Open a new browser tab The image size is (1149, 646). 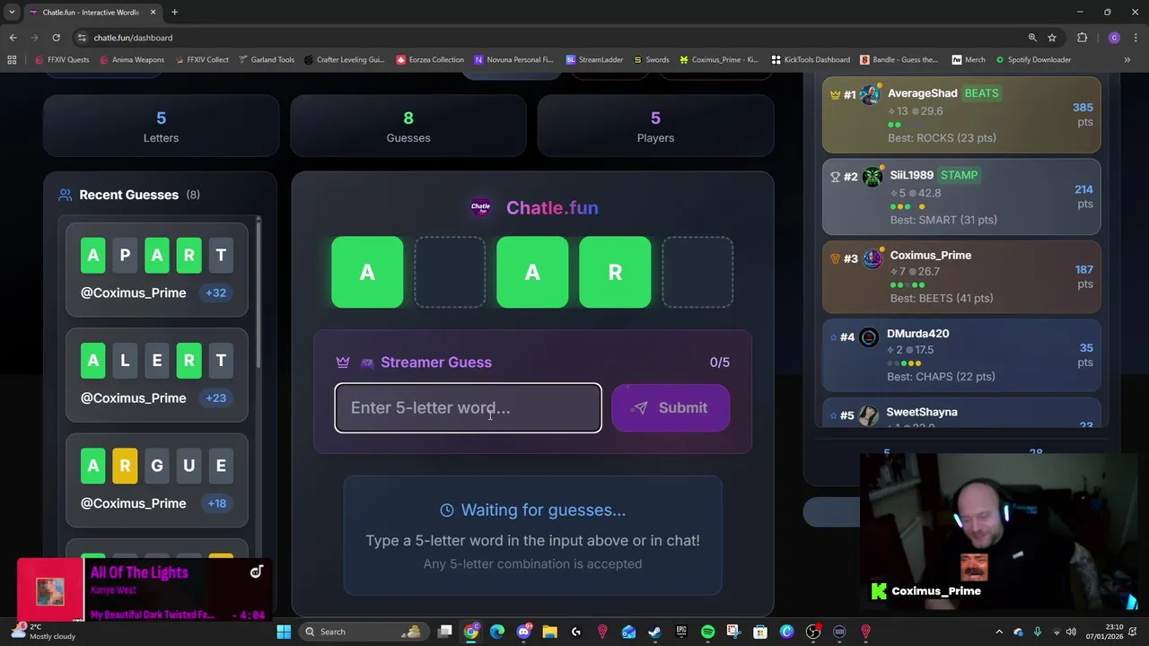click(x=174, y=13)
